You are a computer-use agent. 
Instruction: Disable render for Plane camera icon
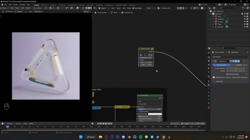point(247,24)
